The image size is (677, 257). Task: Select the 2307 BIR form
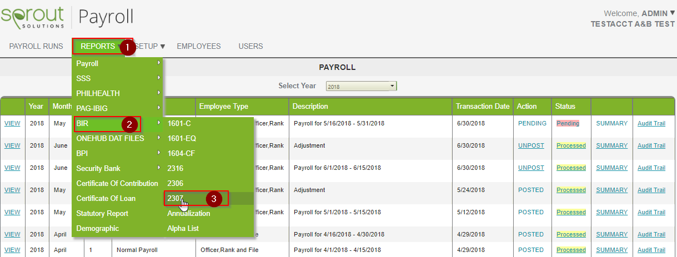(209, 198)
